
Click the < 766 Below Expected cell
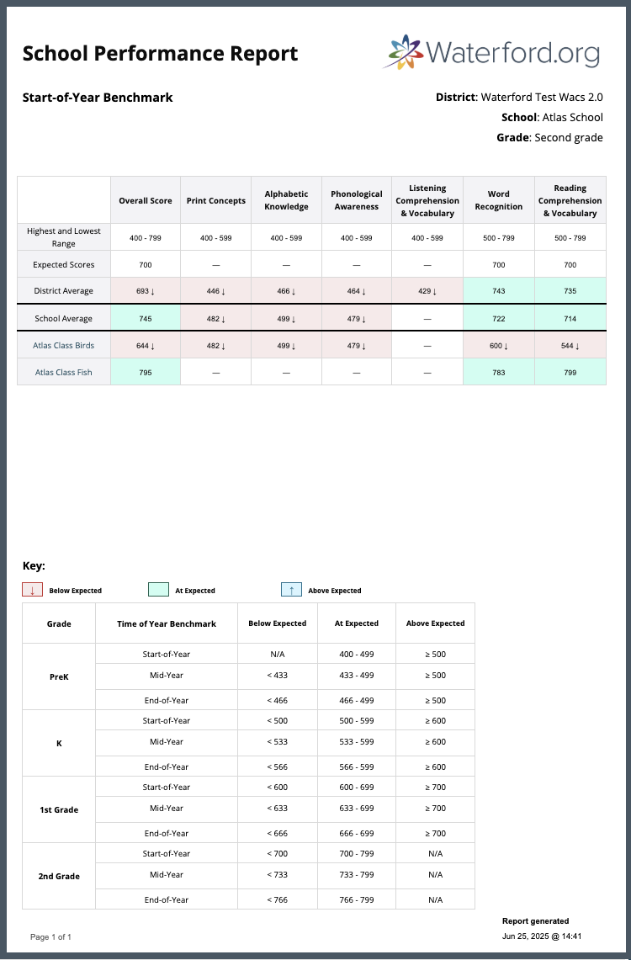tap(278, 899)
